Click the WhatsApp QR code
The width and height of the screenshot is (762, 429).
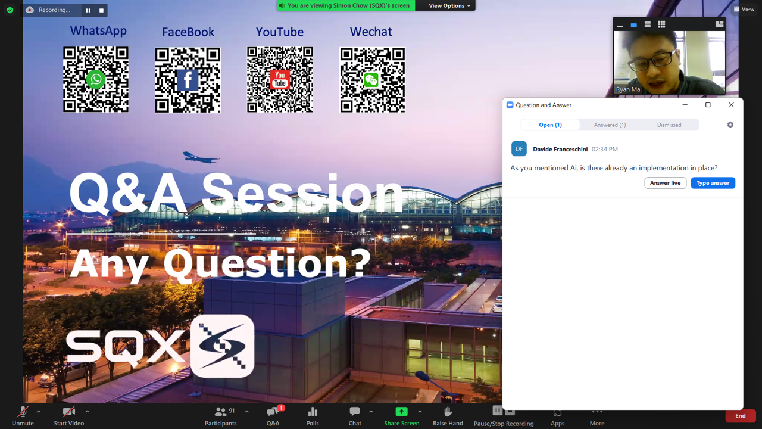click(x=96, y=80)
